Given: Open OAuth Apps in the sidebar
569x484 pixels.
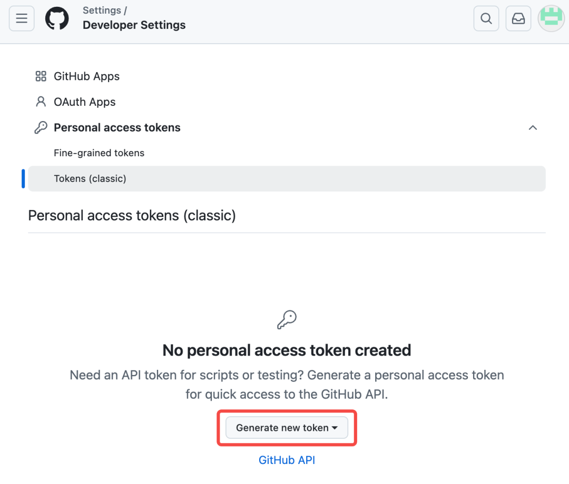Looking at the screenshot, I should 84,102.
